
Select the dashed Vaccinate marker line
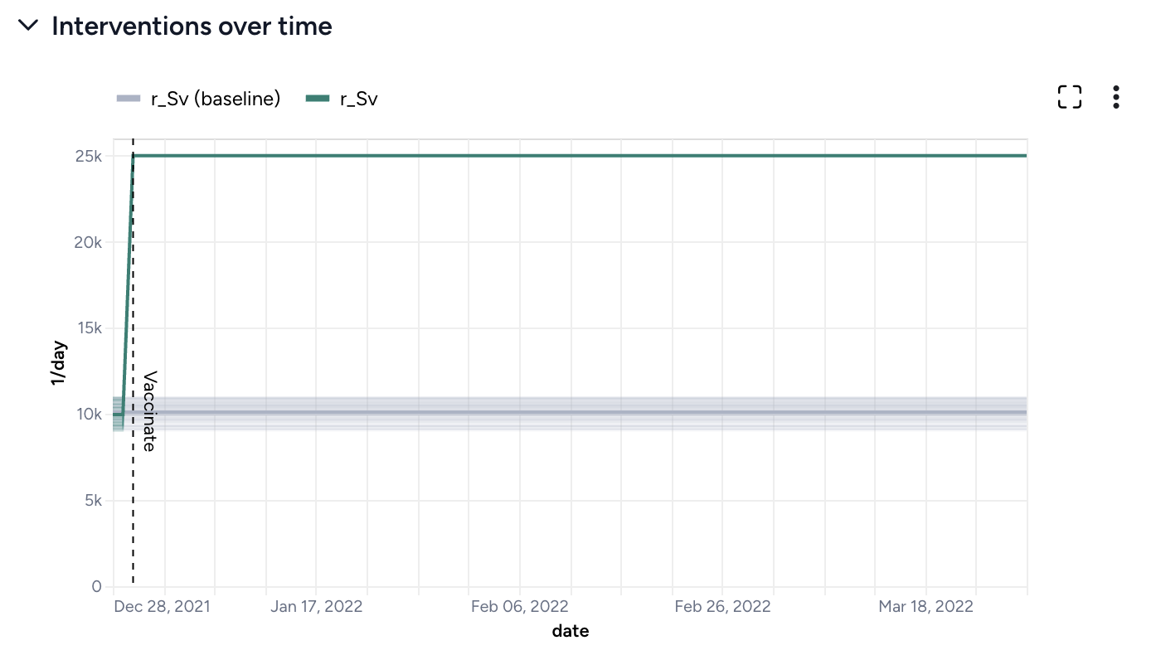click(133, 514)
